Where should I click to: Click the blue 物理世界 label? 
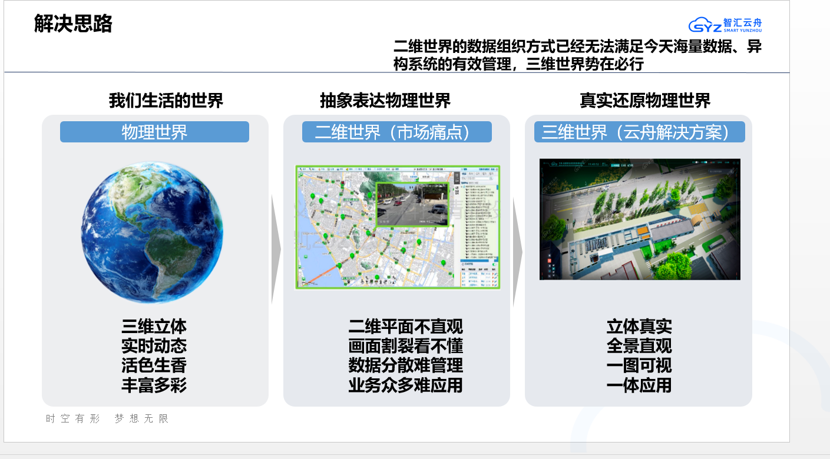[x=154, y=132]
